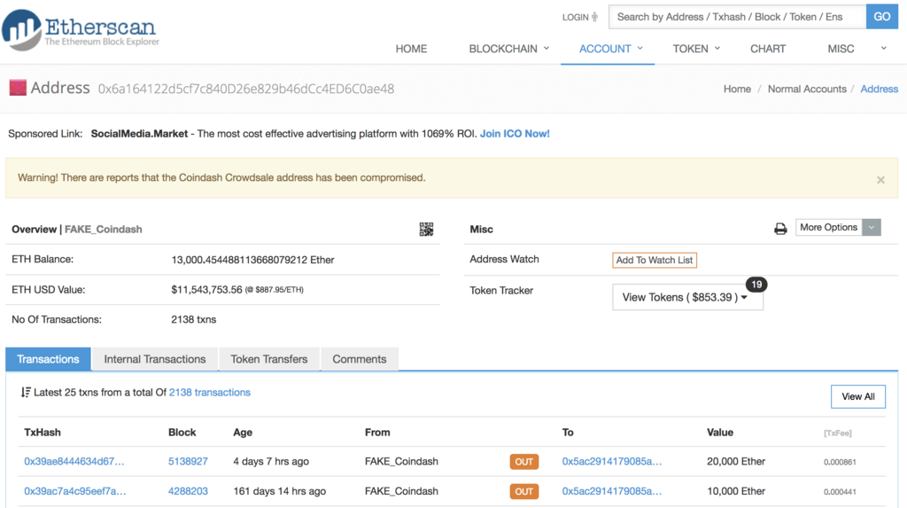This screenshot has height=508, width=907.
Task: Click the Address breadcrumb link
Action: (x=880, y=90)
